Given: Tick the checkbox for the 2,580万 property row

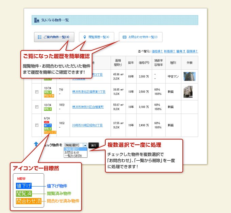Looking at the screenshot, I should [37, 92].
